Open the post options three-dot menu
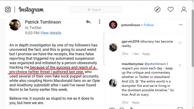Image resolution: width=194 pixels, height=109 pixels. point(181,25)
